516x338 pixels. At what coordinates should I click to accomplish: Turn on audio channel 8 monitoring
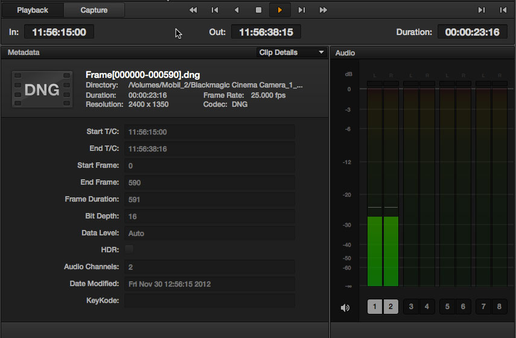(x=499, y=307)
